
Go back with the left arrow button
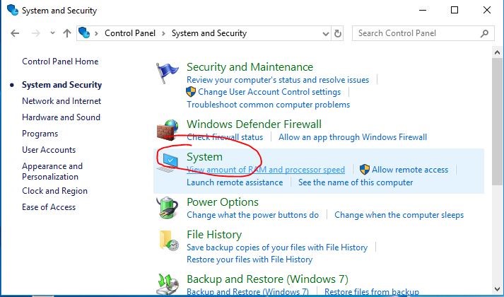pos(15,33)
